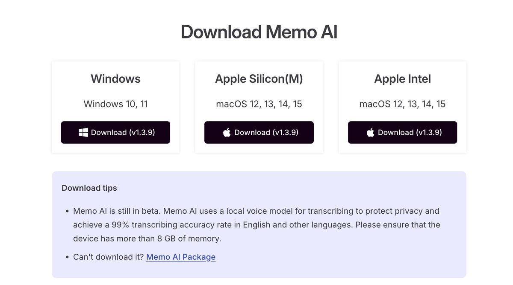Click the macOS versions text under Apple Intel
Screen dimensions: 513x285
point(402,104)
